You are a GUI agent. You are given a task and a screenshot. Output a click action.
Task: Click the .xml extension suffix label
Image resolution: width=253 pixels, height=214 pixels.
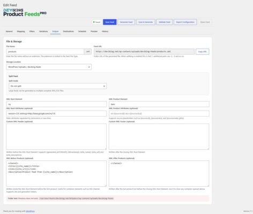pos(88,51)
